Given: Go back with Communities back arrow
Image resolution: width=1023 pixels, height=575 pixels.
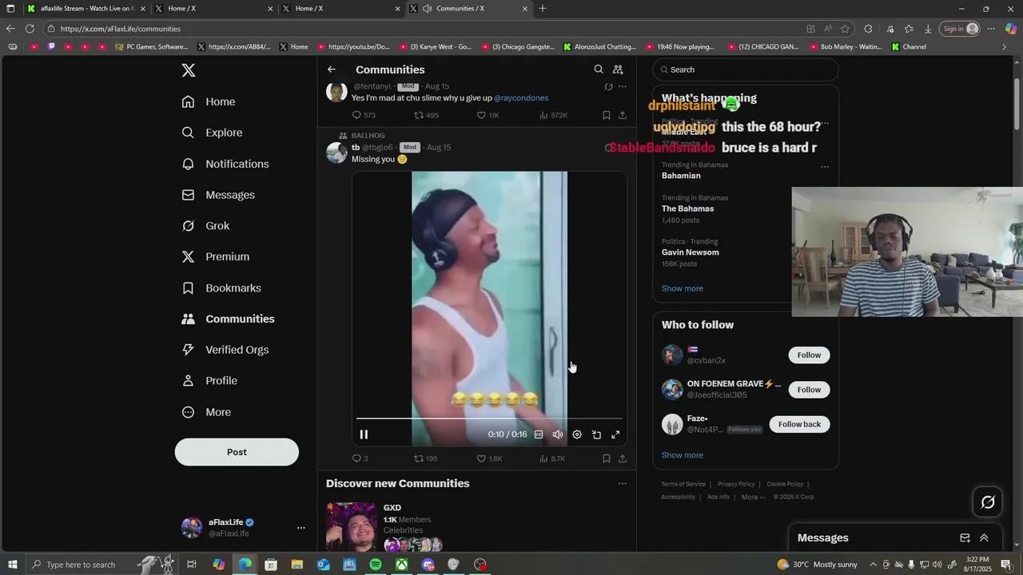Looking at the screenshot, I should [x=332, y=69].
